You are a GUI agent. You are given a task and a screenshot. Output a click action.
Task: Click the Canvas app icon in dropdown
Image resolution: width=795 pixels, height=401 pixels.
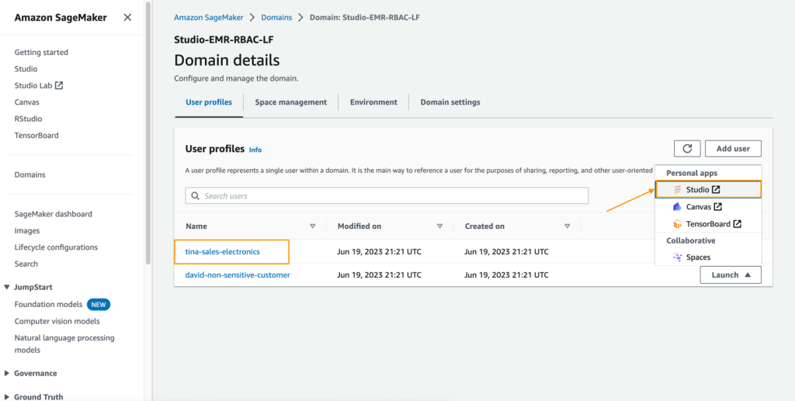point(677,207)
